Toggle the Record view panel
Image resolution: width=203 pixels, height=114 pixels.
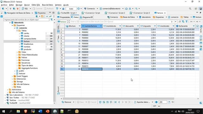[x=58, y=91]
